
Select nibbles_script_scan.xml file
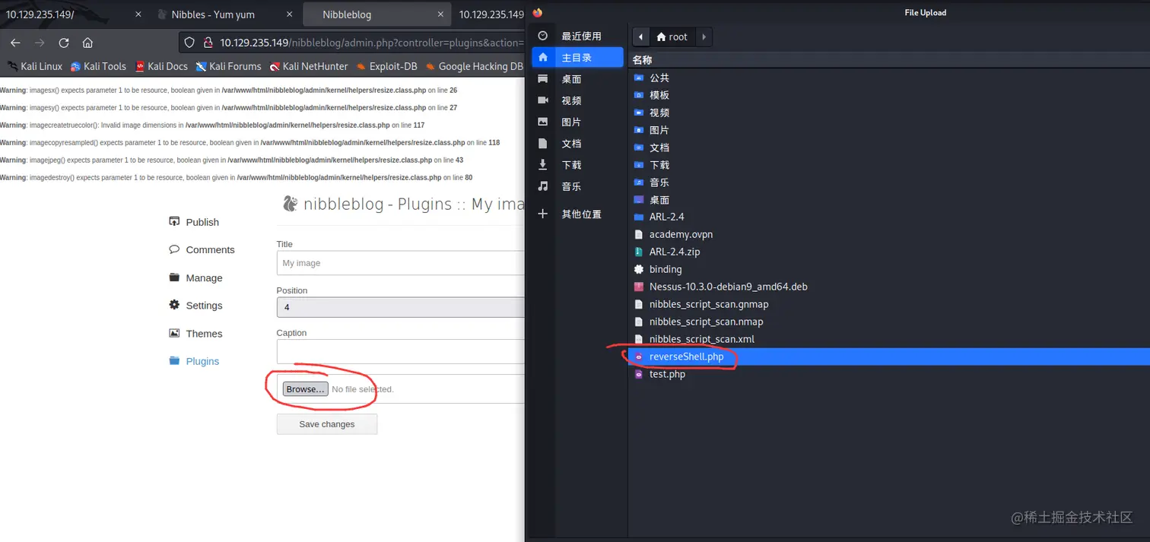pos(890,339)
